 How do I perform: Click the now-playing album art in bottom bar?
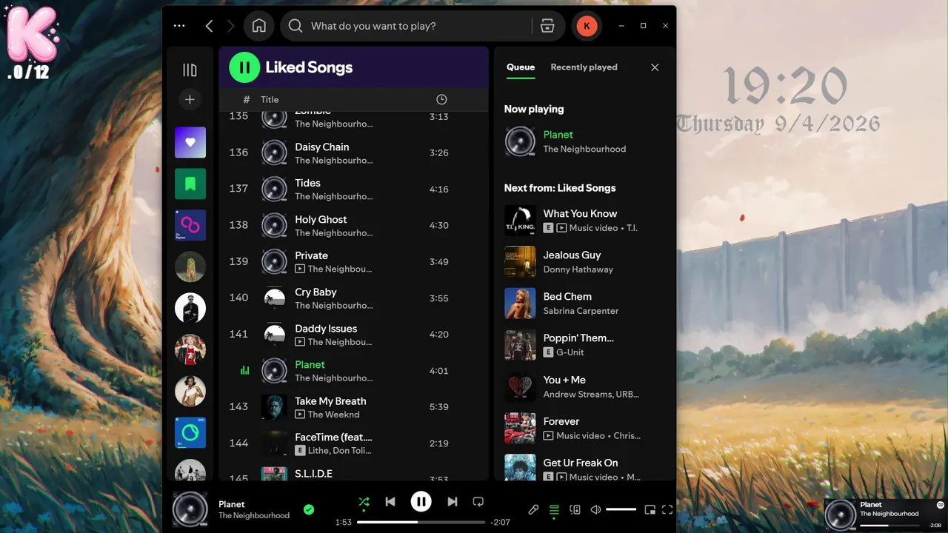(x=190, y=509)
